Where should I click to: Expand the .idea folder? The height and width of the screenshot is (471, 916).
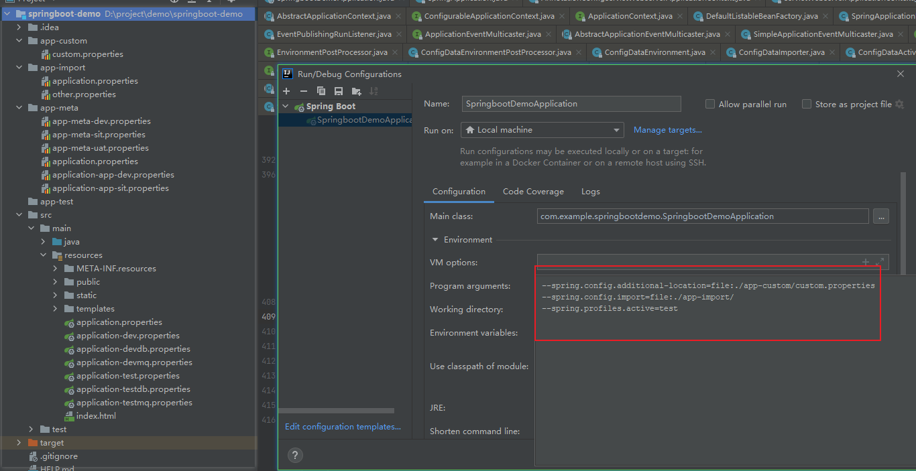[19, 27]
